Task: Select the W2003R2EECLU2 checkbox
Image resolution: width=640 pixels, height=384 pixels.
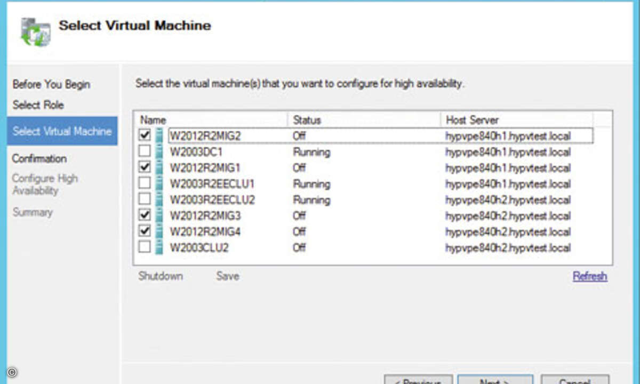Action: click(145, 199)
